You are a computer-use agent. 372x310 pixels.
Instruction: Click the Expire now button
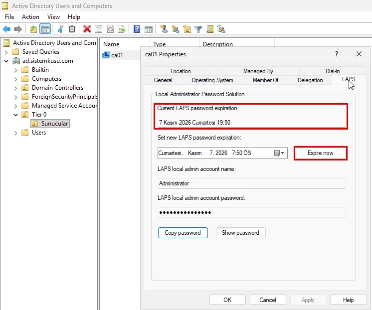[320, 153]
